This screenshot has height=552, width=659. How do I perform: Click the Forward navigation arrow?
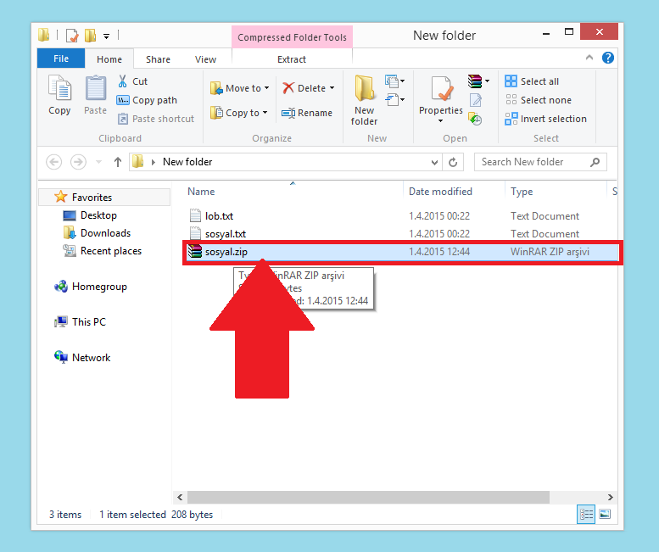tap(78, 162)
